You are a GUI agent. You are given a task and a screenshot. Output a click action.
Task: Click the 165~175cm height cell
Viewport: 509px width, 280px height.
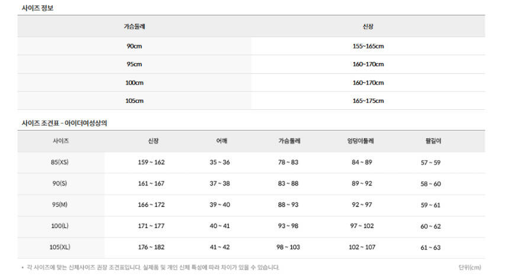368,100
